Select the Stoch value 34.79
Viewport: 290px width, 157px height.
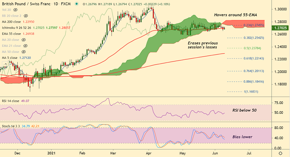[26, 126]
